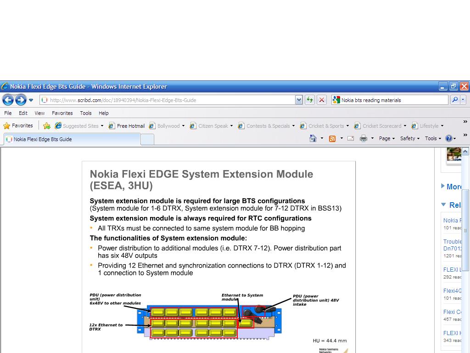The width and height of the screenshot is (470, 353).
Task: Click the Favorites button with star
Action: tap(18, 125)
